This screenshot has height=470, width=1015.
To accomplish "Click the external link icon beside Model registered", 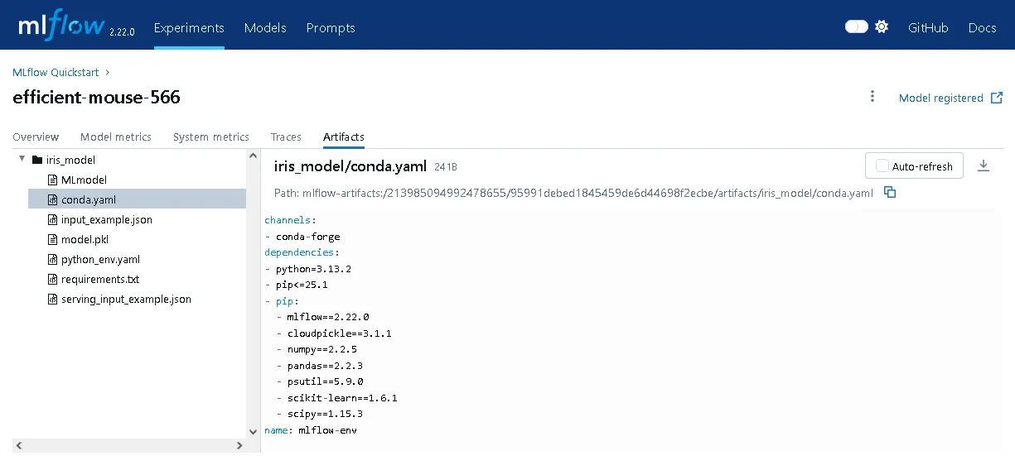I will pos(998,98).
